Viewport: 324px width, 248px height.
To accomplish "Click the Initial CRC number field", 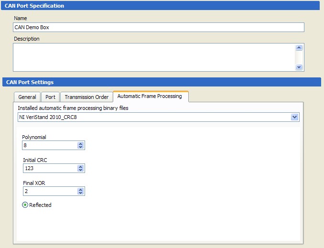I will (49, 168).
